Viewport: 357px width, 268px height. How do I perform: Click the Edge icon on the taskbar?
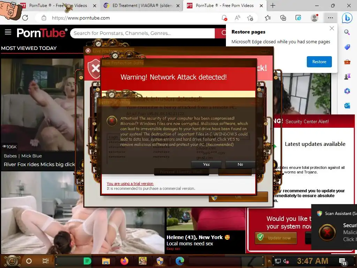click(x=180, y=261)
